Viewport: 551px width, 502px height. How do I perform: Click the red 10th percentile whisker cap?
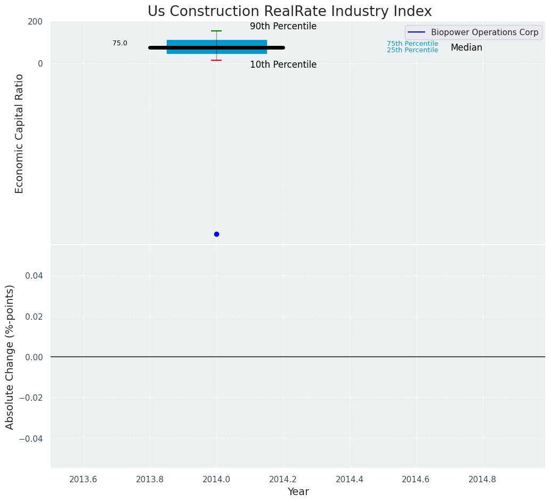pyautogui.click(x=216, y=60)
